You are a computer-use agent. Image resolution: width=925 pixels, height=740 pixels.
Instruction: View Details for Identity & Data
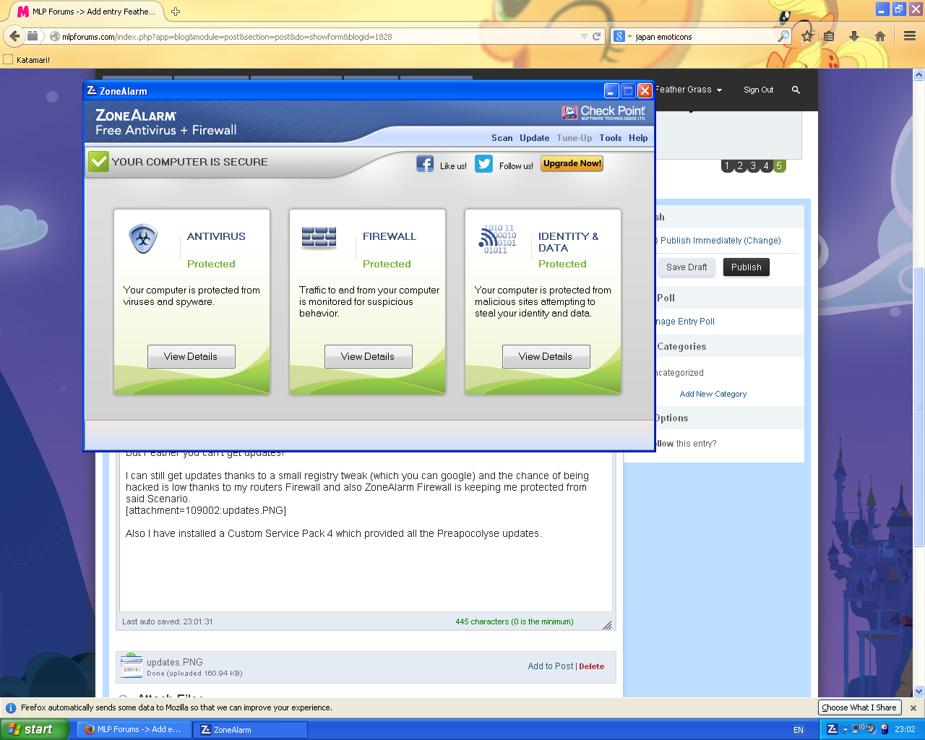(546, 356)
